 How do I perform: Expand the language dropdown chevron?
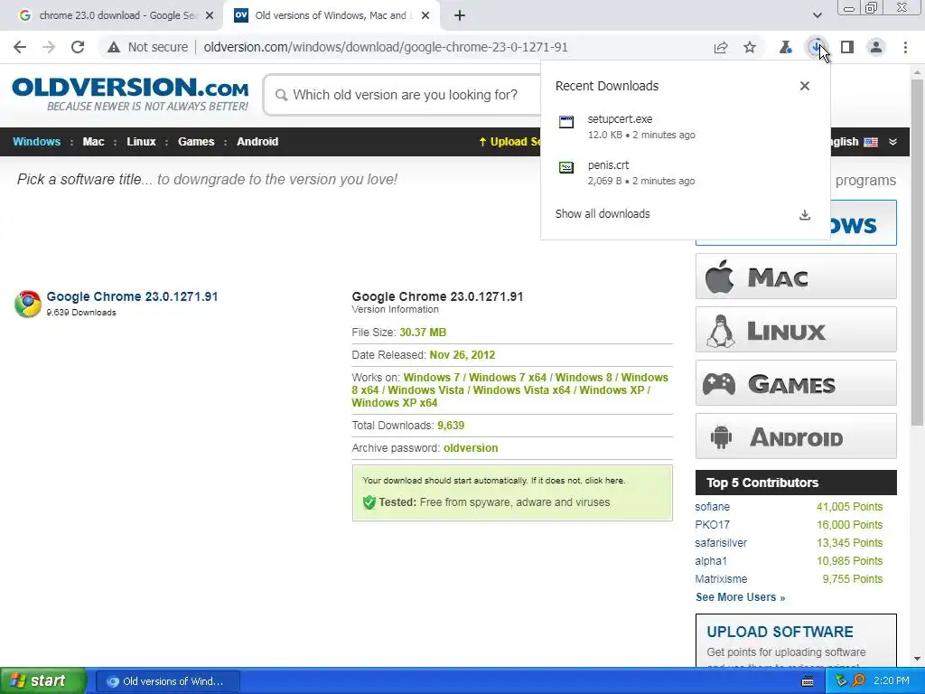[892, 142]
